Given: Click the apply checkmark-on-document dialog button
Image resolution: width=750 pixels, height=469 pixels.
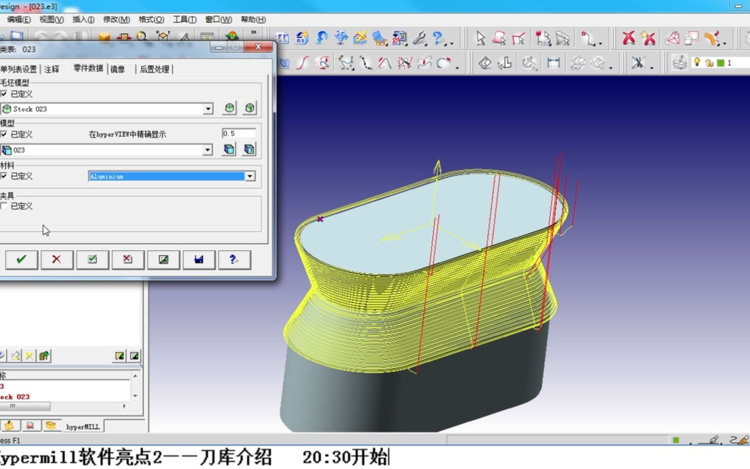Looking at the screenshot, I should pos(92,260).
